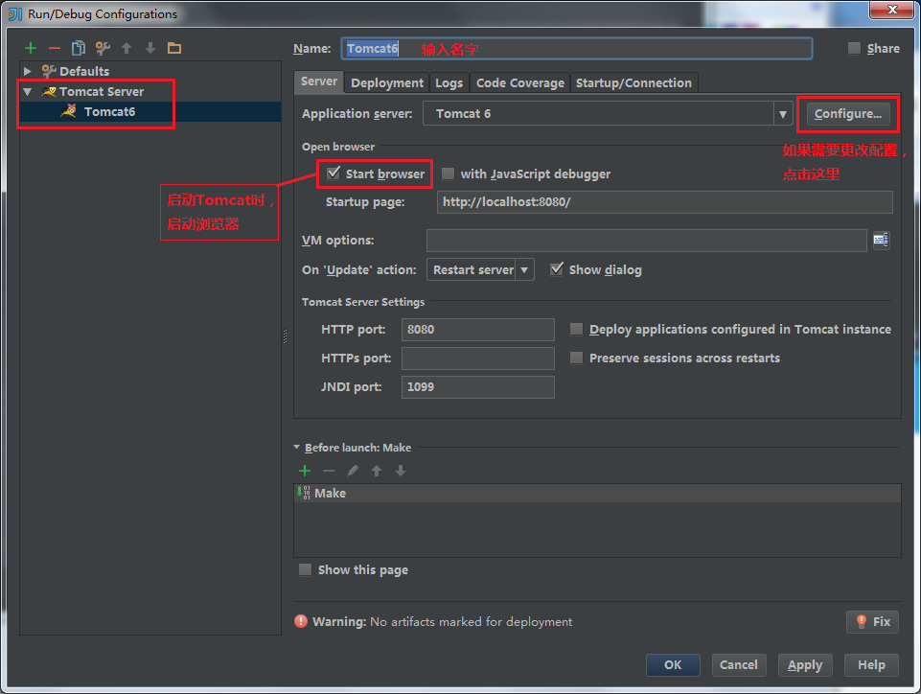Collapse Before launch: Make section

click(297, 448)
